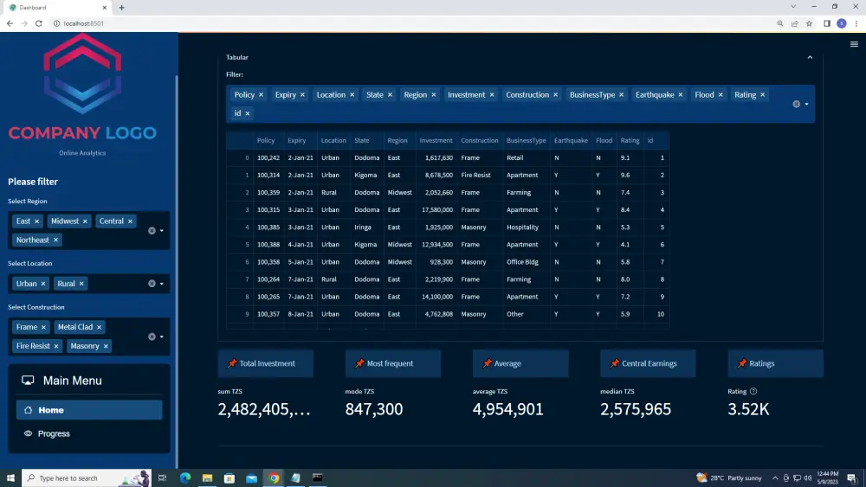Remove the Northeast region tag

(55, 240)
